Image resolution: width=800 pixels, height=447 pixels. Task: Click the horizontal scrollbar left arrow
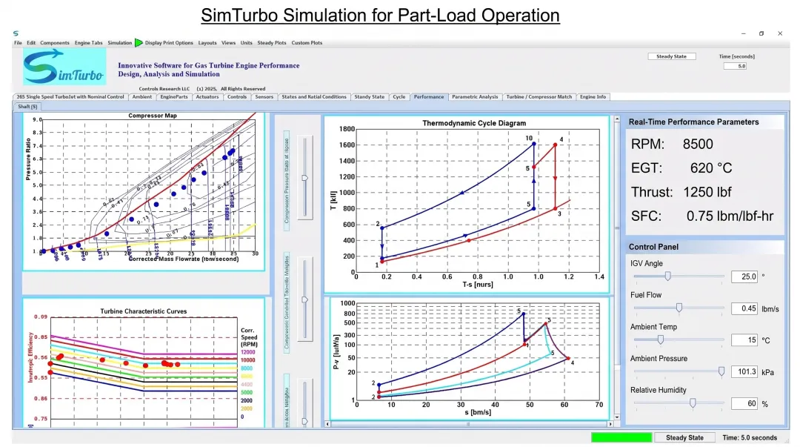327,424
